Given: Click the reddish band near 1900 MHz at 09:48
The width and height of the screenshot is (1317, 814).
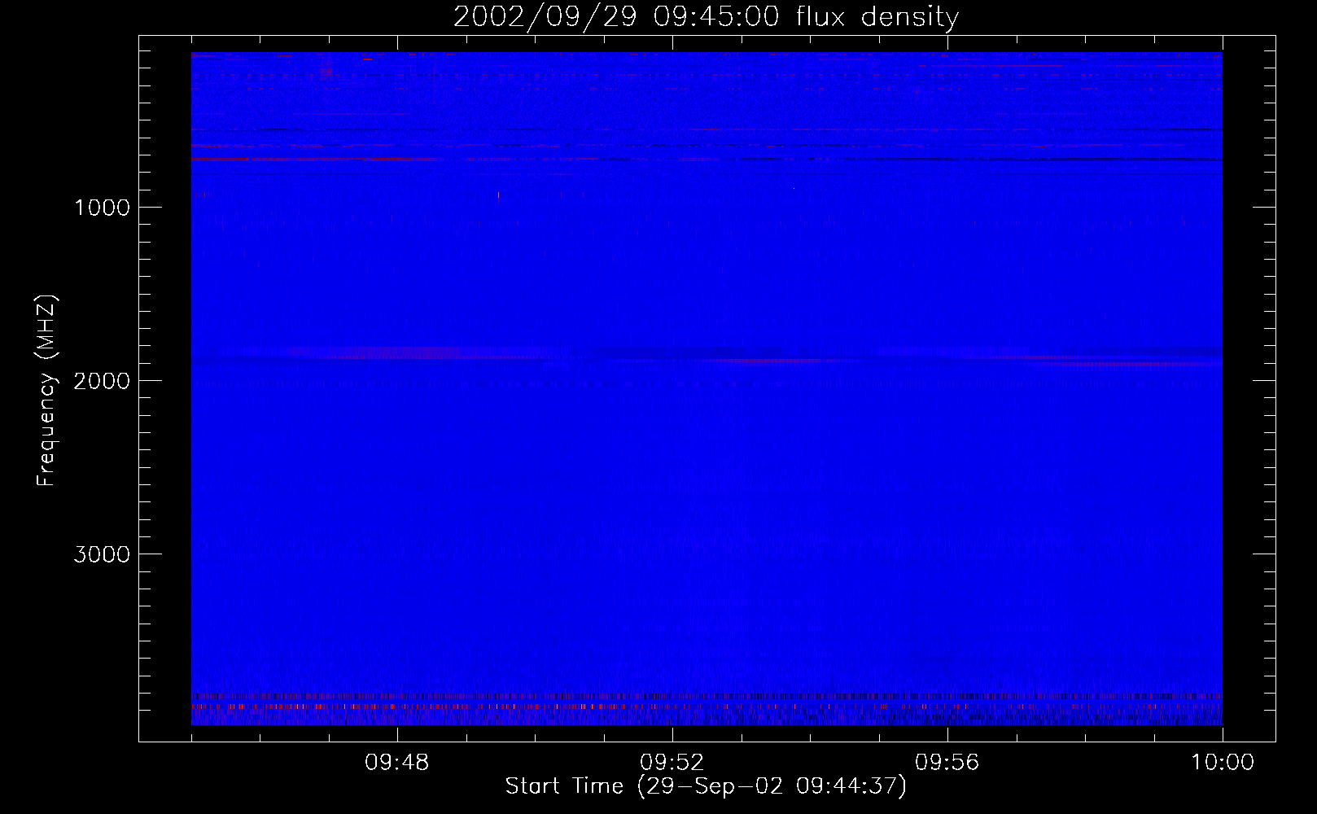Looking at the screenshot, I should tap(397, 353).
